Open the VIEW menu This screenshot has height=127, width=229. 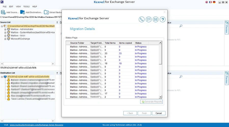point(18,7)
